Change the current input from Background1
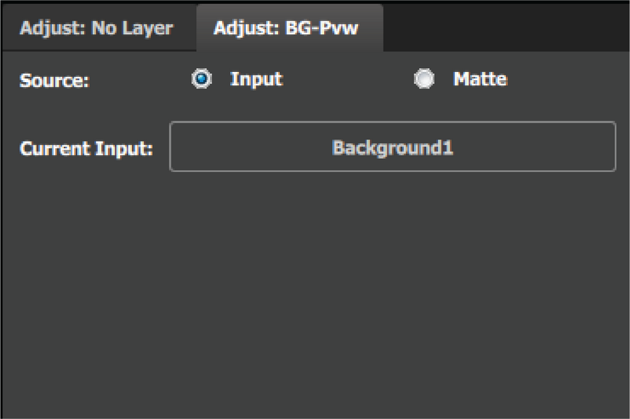 (x=393, y=147)
